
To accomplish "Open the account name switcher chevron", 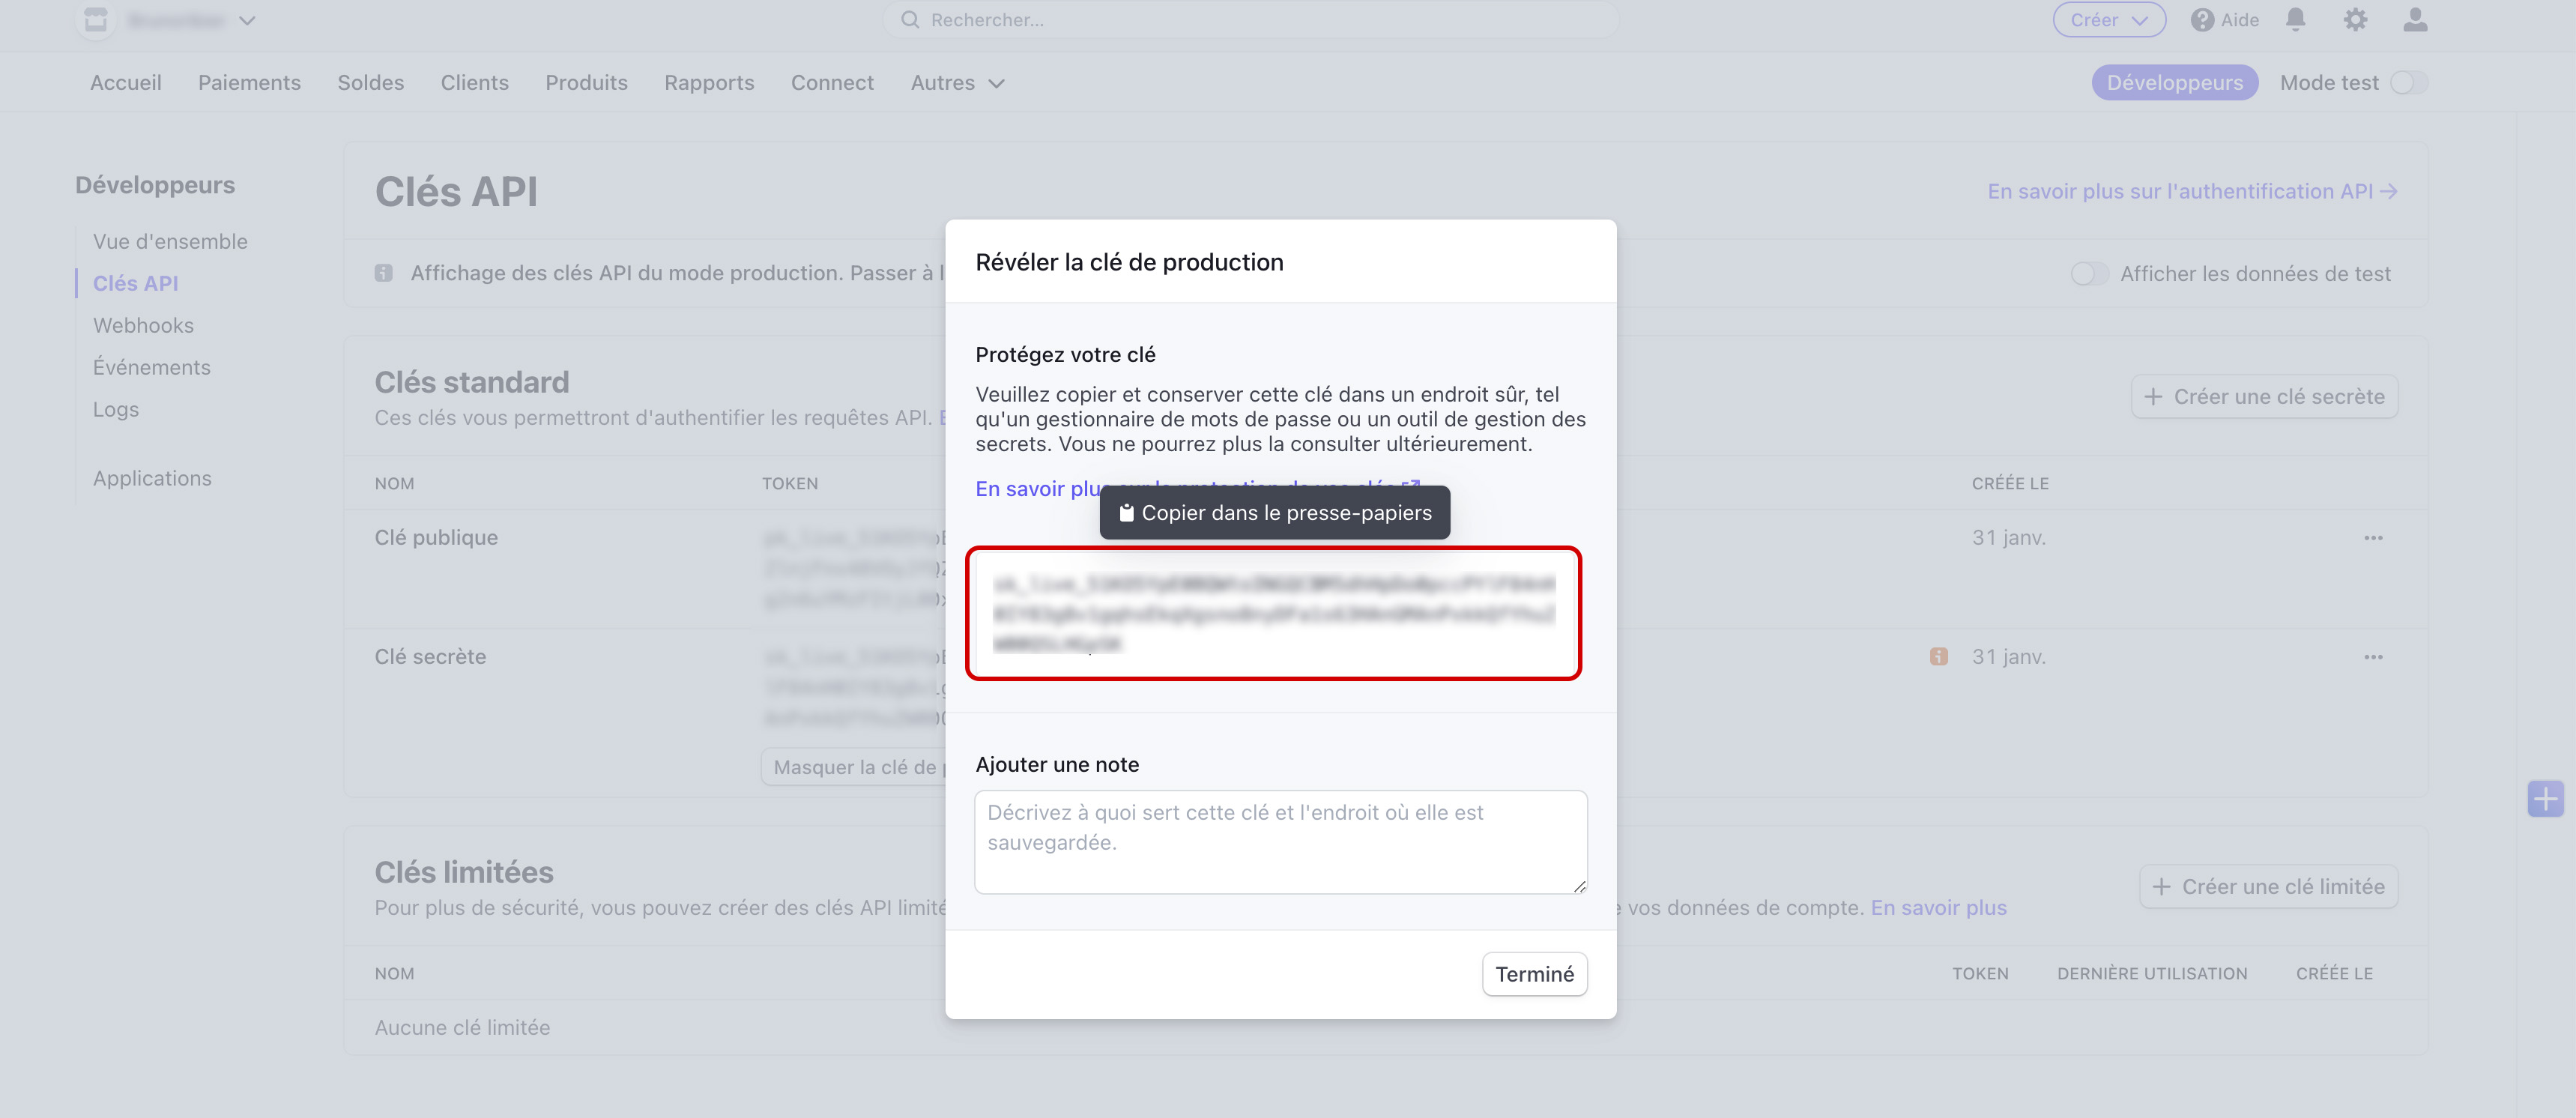I will coord(247,20).
